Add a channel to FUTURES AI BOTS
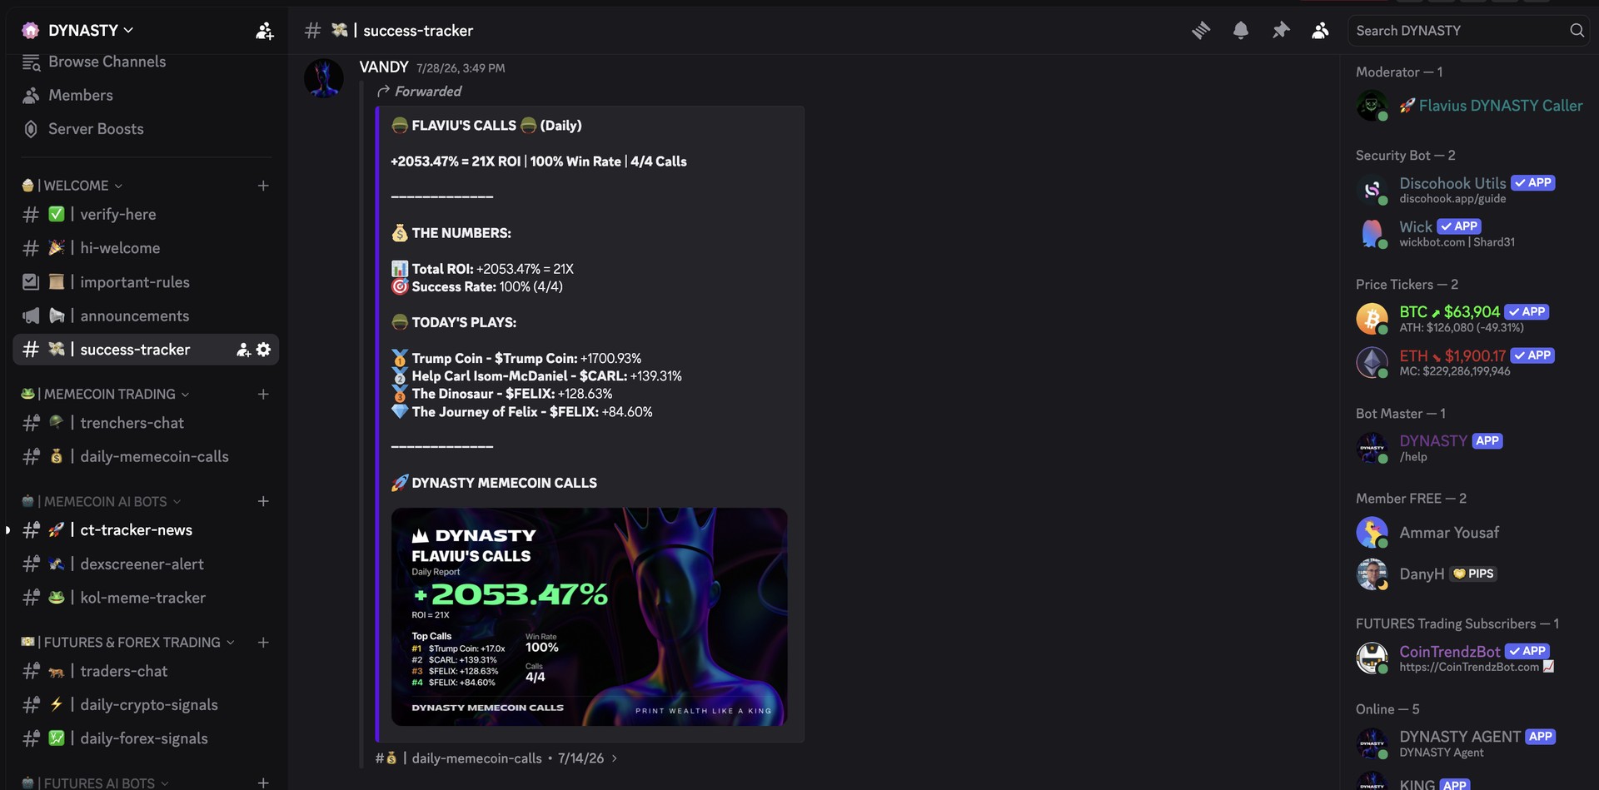Screen dimensions: 1599x790 263,783
